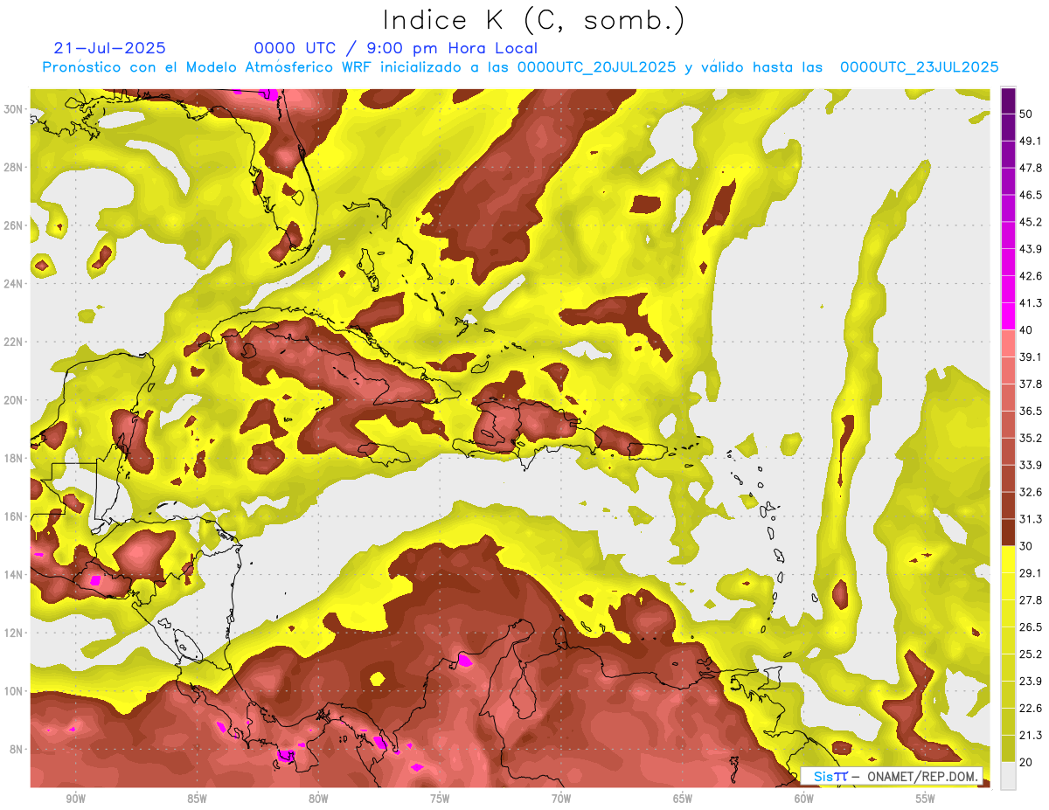
Task: Click the colorbar value '45.2'
Action: point(1032,222)
